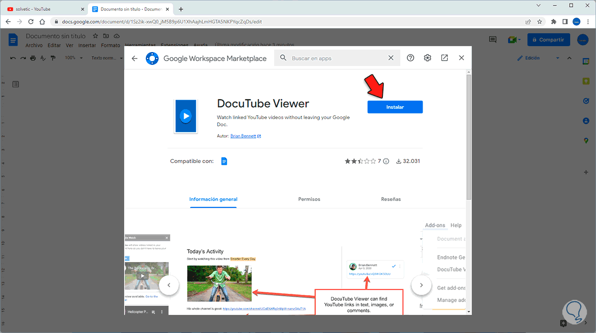Open the 100% zoom dropdown

74,58
